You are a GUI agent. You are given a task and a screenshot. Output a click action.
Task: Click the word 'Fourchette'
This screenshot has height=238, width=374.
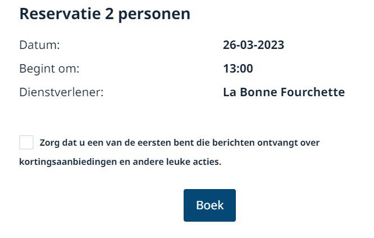pyautogui.click(x=312, y=92)
